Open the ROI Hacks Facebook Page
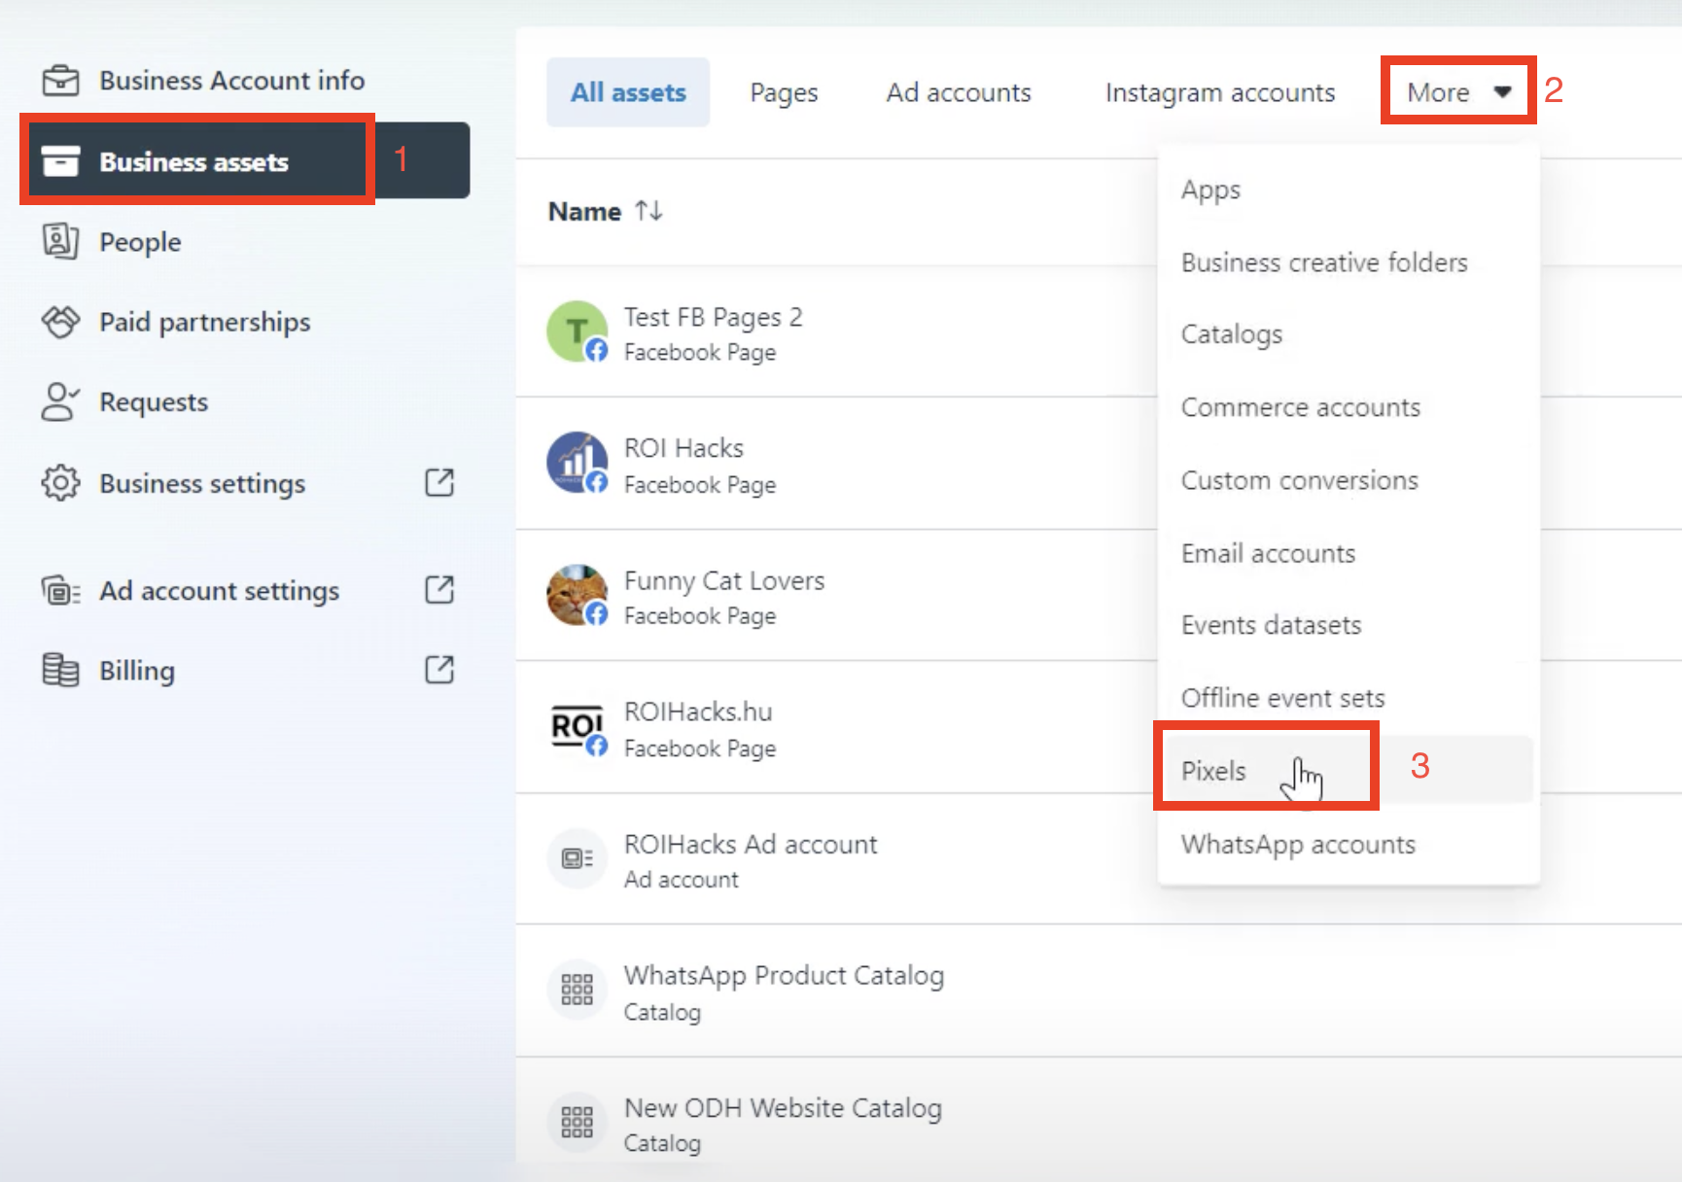This screenshot has height=1182, width=1682. point(683,448)
